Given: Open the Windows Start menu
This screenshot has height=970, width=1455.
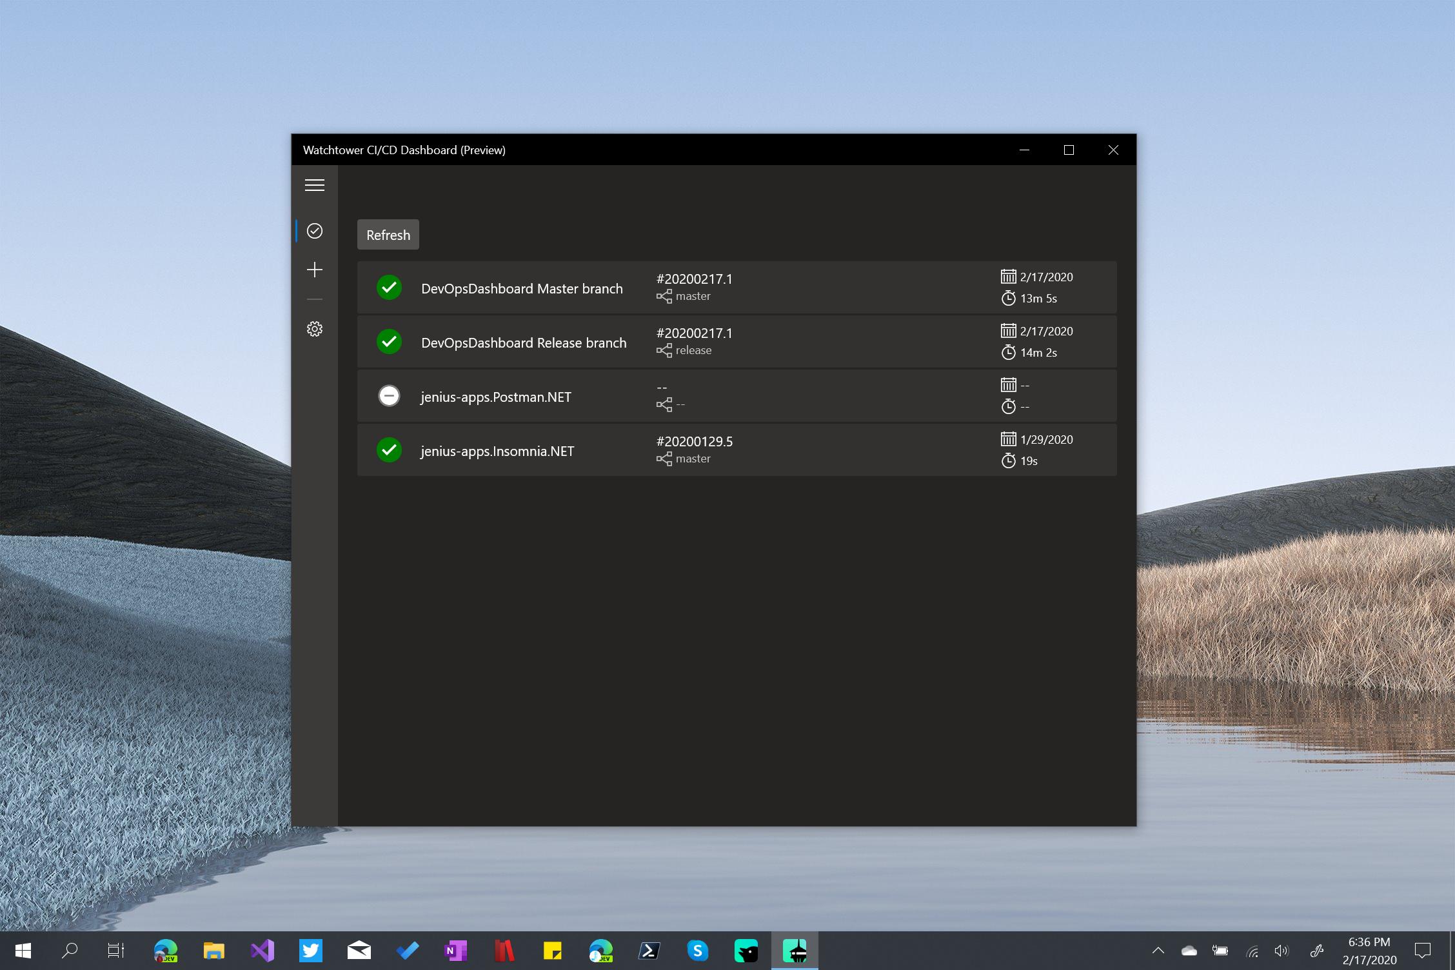Looking at the screenshot, I should (23, 951).
